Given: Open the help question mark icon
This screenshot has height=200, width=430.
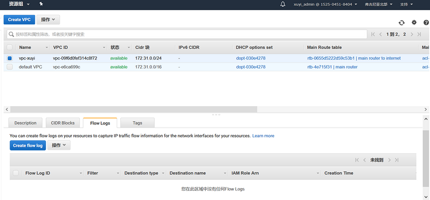Looking at the screenshot, I should tap(426, 23).
